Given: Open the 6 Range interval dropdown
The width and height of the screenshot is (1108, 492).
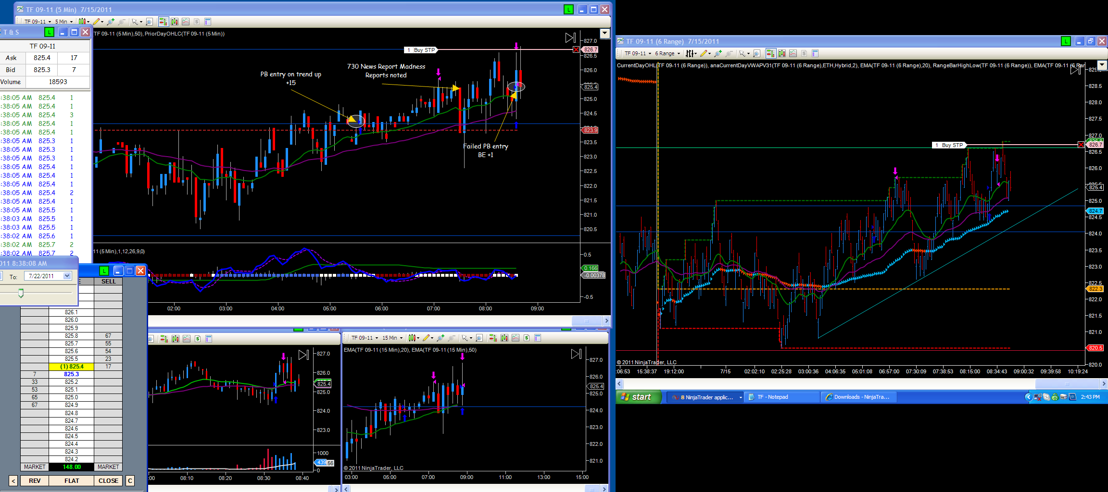Looking at the screenshot, I should [x=667, y=53].
